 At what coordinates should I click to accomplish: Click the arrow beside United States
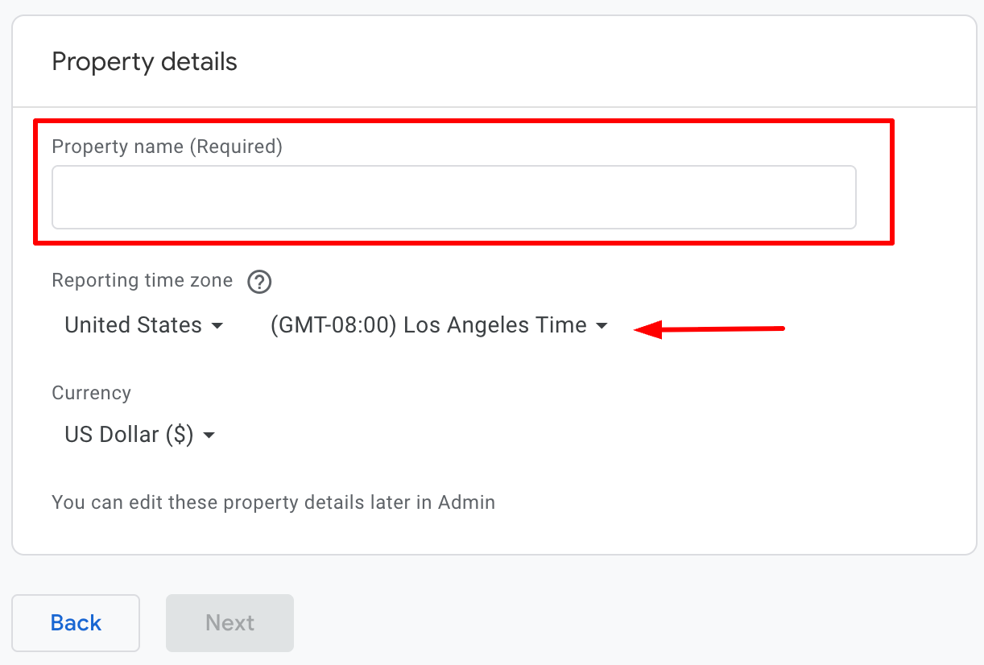(x=217, y=326)
